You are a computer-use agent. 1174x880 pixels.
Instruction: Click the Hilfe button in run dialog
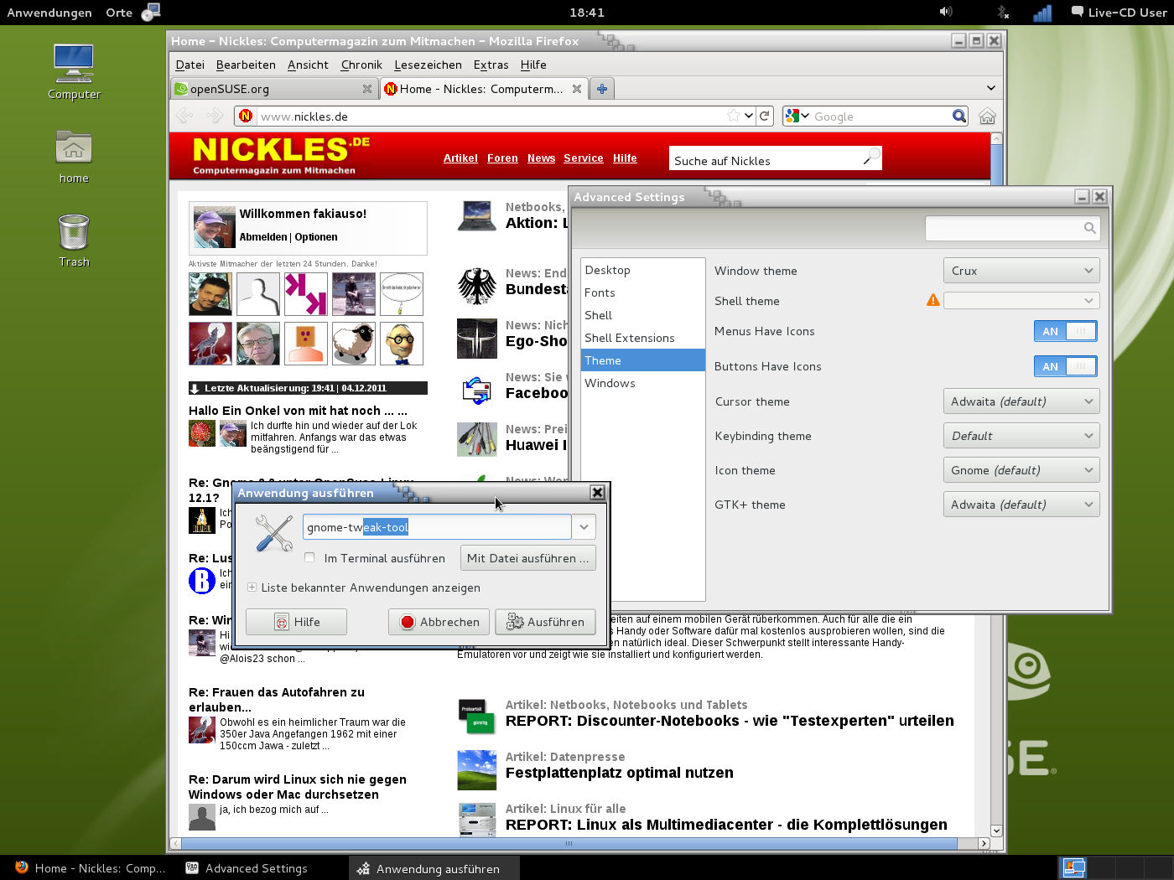click(296, 622)
